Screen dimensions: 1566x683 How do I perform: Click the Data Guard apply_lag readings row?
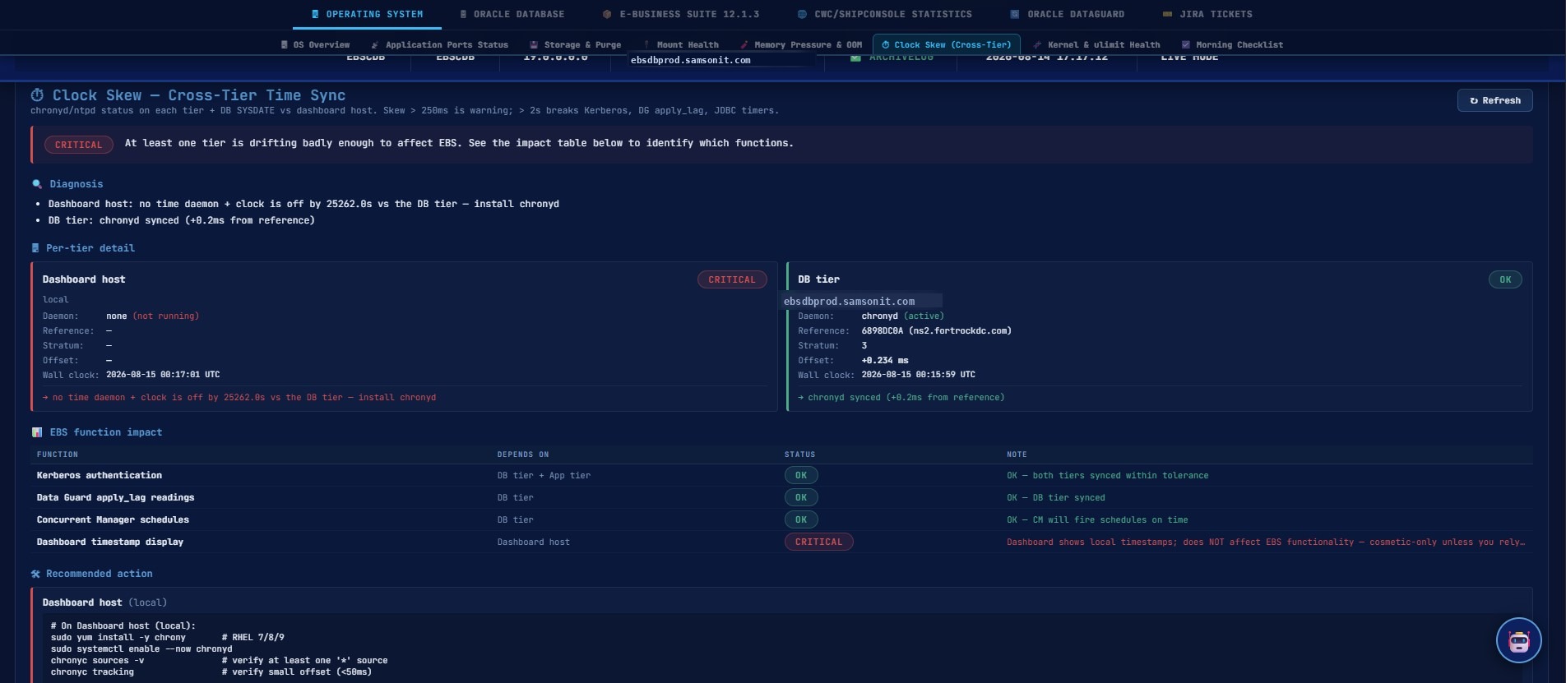[x=781, y=497]
